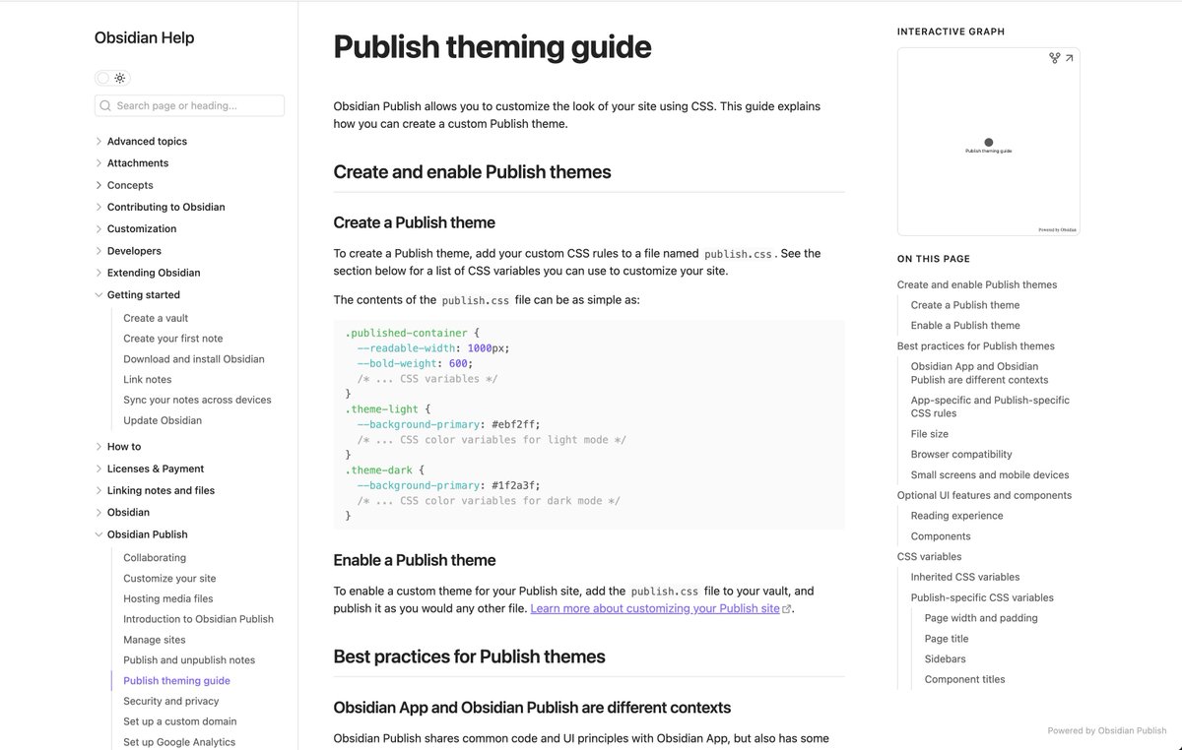Open Security and privacy page

pos(171,701)
